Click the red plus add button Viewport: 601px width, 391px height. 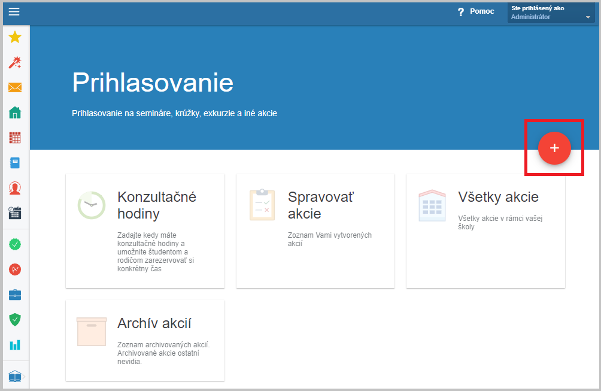554,148
